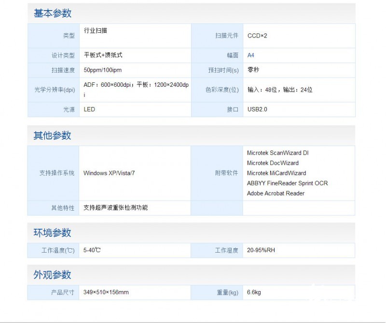Image resolution: width=386 pixels, height=323 pixels.
Task: Click ABBYY FineReader Sprint OCR entry
Action: pos(287,183)
